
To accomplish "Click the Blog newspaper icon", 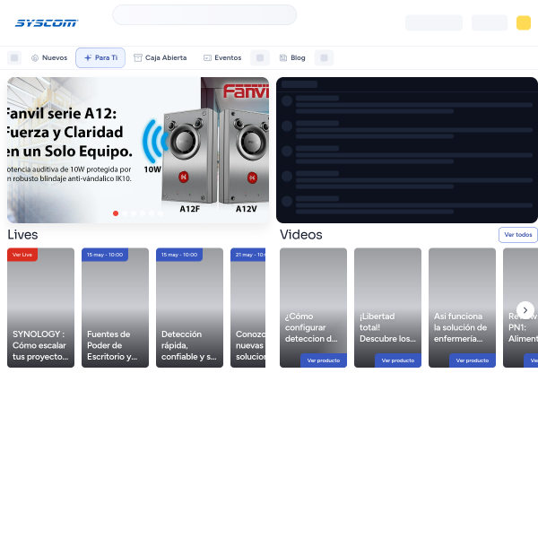I will 283,57.
